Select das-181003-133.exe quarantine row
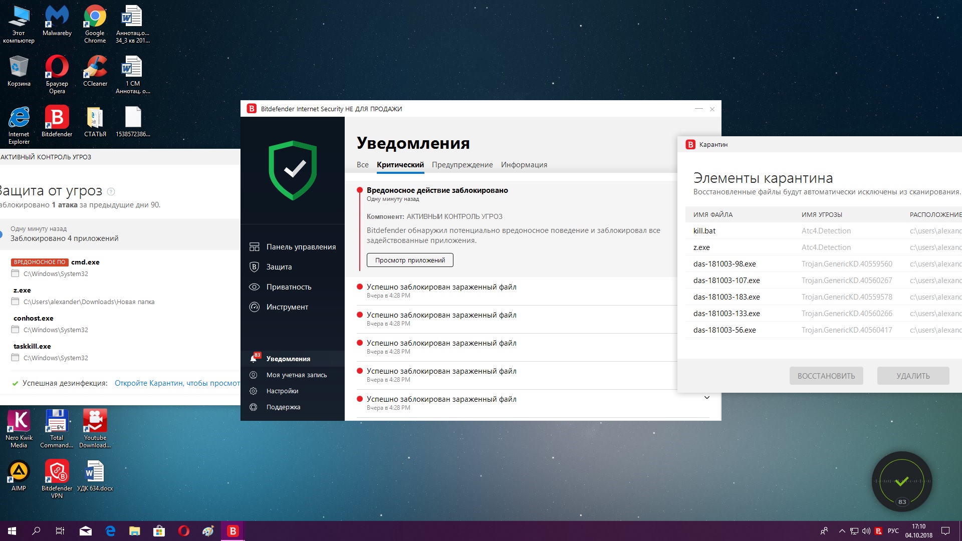The height and width of the screenshot is (541, 962). [823, 314]
